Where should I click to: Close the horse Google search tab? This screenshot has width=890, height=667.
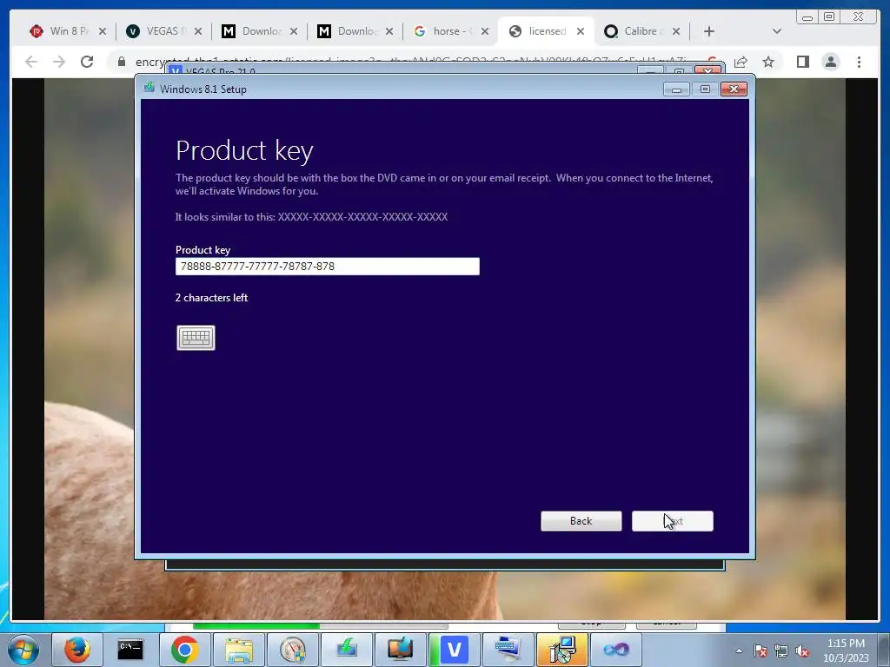[485, 32]
